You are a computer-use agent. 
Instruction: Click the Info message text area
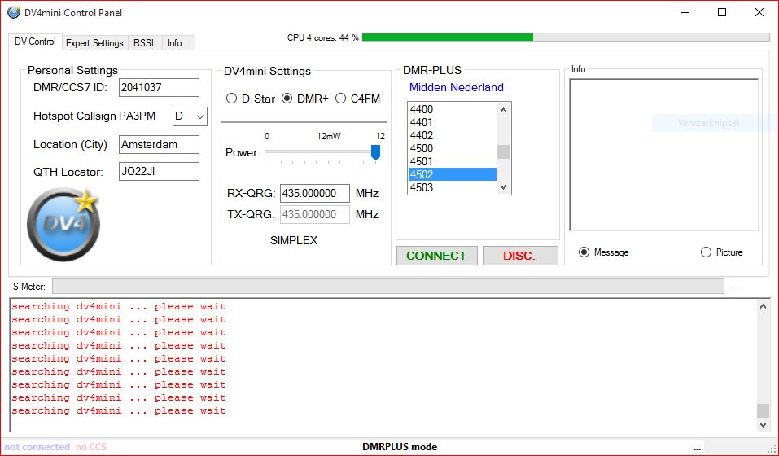pos(663,155)
